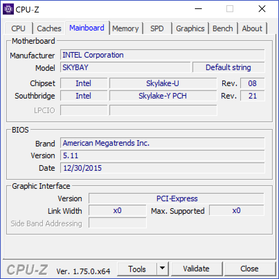Screen dimensions: 279x279
Task: Minimize the CPU-Z window
Action: click(x=198, y=9)
